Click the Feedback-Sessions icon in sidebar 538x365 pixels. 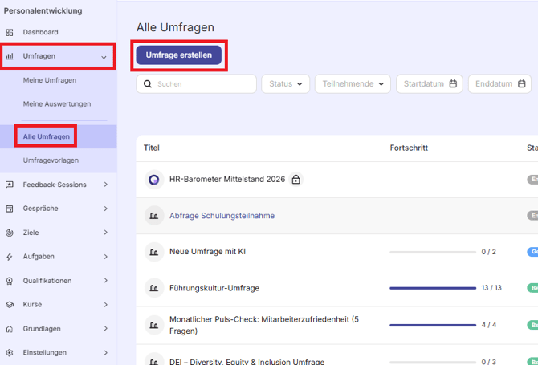point(10,185)
